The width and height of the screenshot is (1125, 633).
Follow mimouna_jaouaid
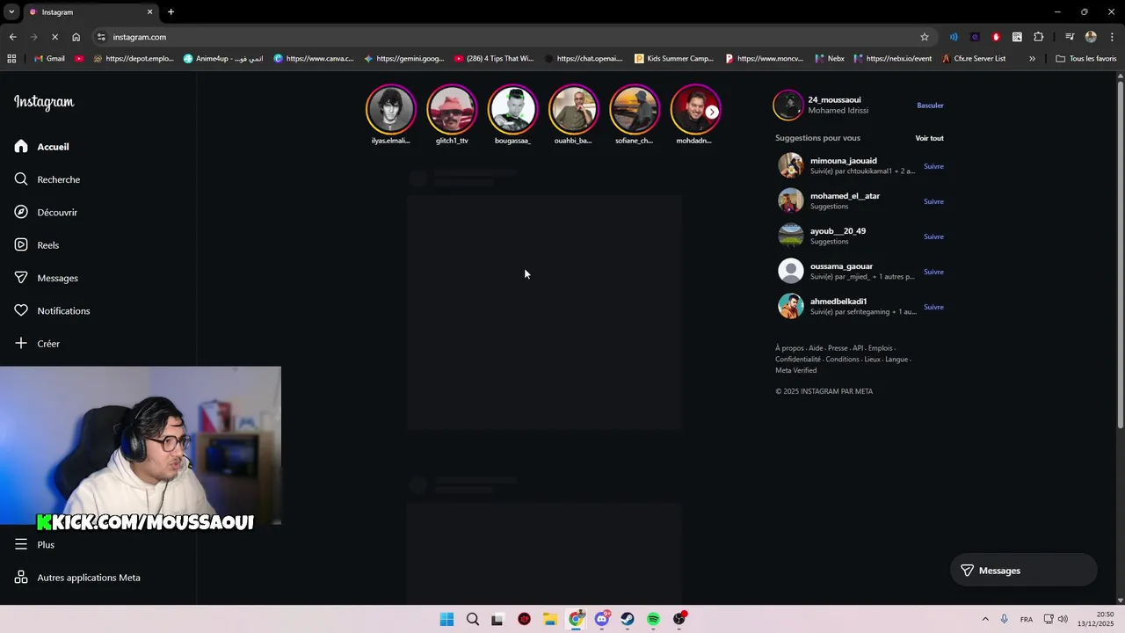tap(933, 166)
